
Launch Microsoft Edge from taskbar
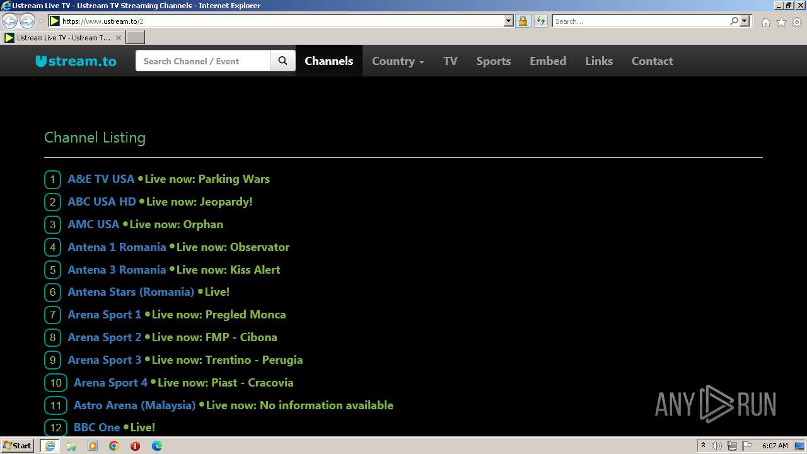point(156,446)
